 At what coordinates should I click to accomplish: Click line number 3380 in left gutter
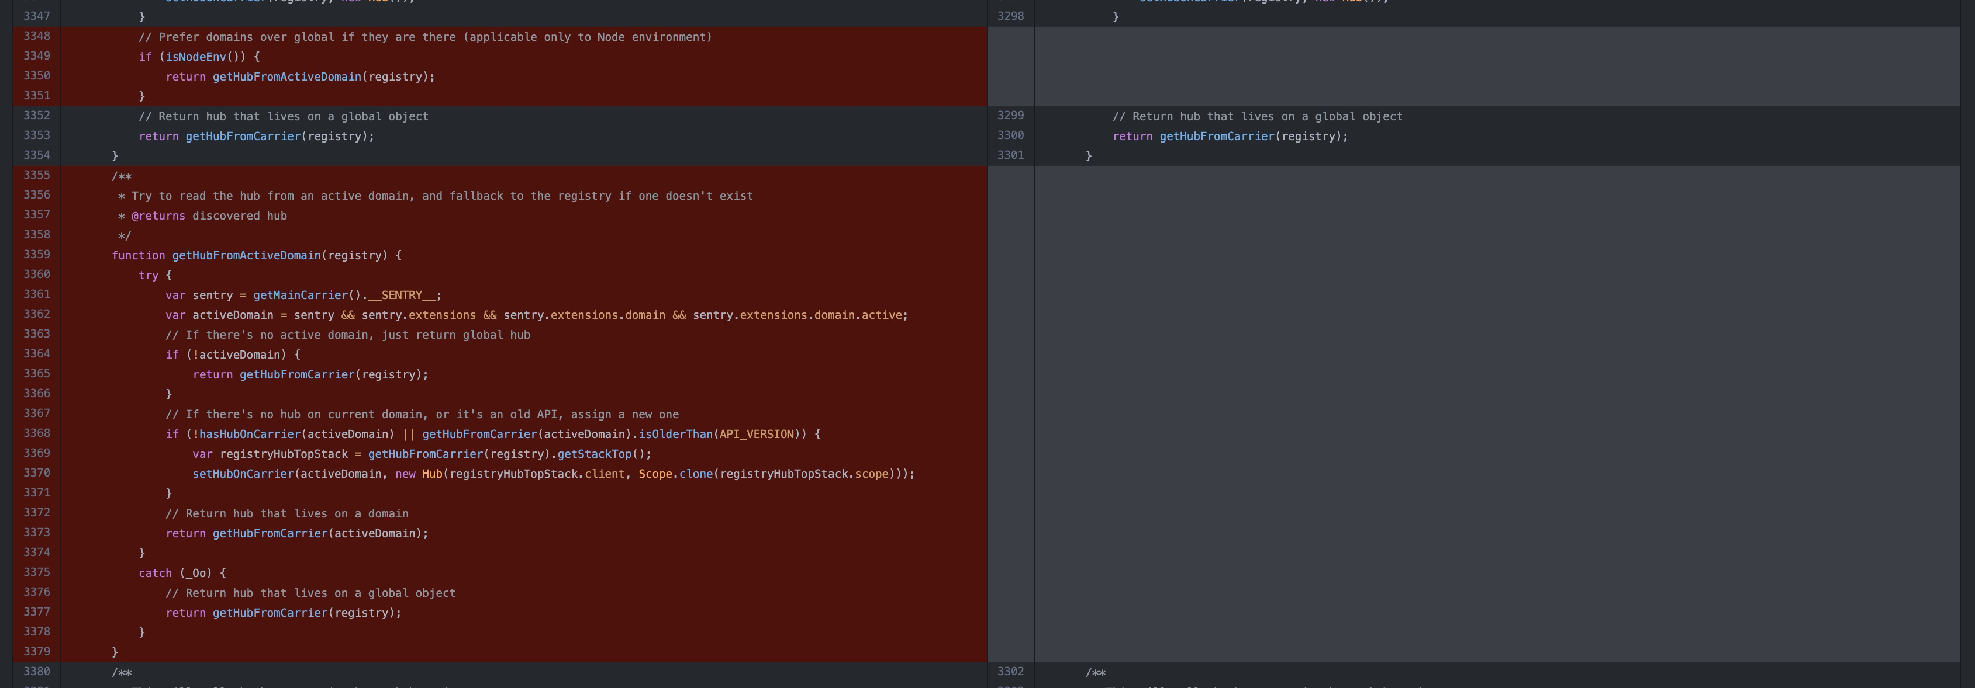[37, 672]
